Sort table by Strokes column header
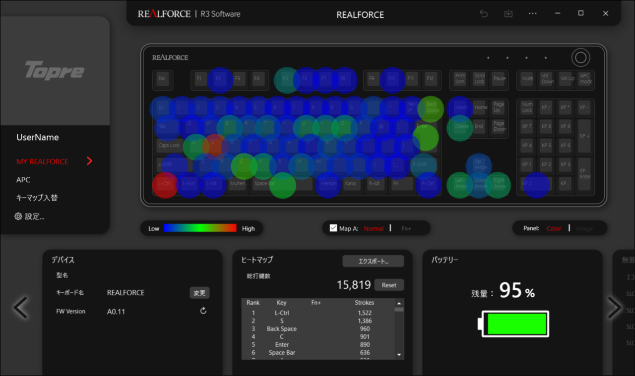Viewport: 635px width, 376px height. pyautogui.click(x=365, y=303)
